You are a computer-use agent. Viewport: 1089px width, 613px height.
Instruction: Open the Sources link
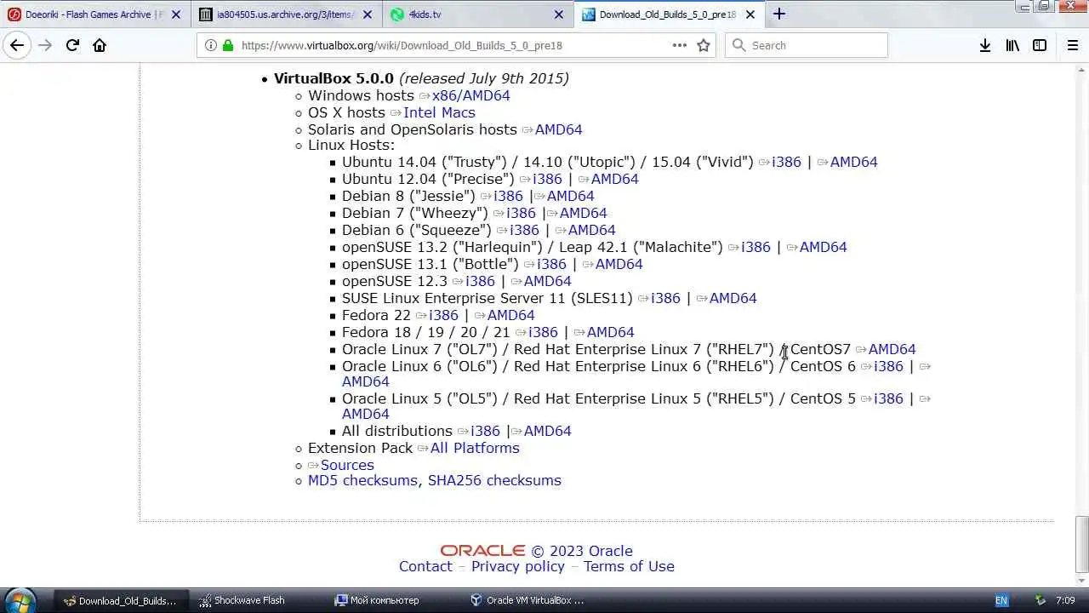(347, 465)
